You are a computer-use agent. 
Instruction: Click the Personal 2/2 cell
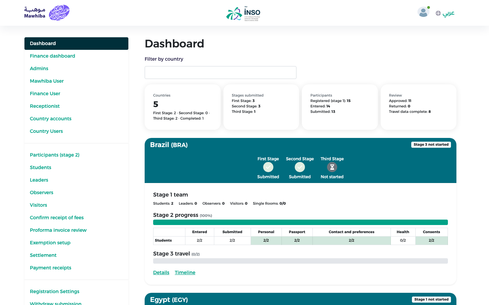266,241
